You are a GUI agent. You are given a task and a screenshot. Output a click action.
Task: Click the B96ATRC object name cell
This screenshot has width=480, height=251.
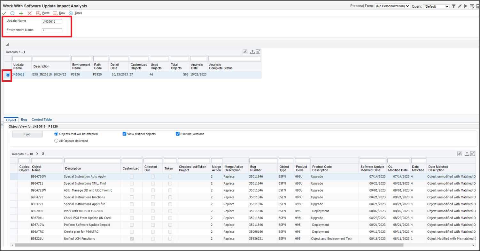[x=37, y=232]
